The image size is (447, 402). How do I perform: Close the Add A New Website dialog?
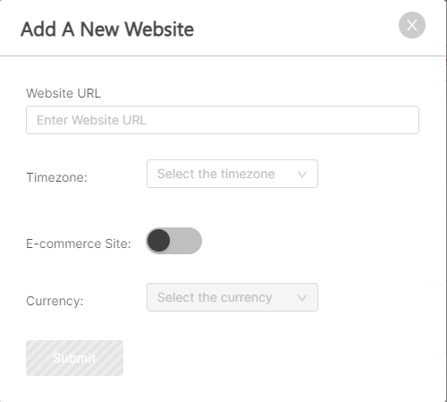(x=412, y=25)
